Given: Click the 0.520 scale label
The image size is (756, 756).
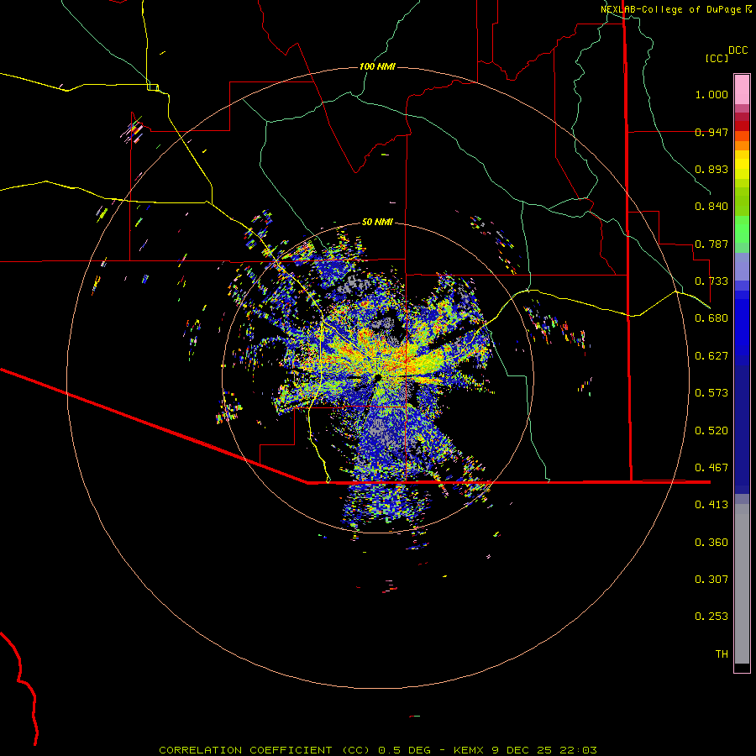Looking at the screenshot, I should click(711, 431).
